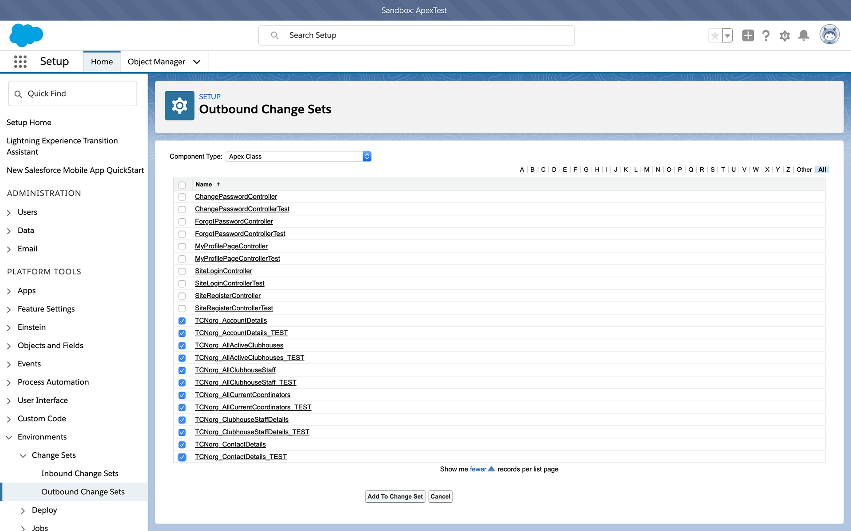Toggle the select-all checkbox in Name header
Viewport: 851px width, 531px height.
[182, 185]
